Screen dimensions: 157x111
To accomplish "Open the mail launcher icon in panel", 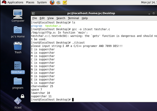I will click(x=58, y=3).
